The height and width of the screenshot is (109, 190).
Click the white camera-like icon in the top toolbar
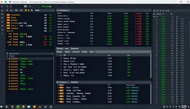pyautogui.click(x=25, y=6)
